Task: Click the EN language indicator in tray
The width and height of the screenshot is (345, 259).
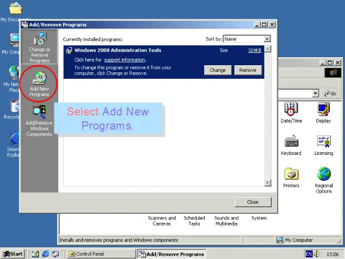Action: 309,254
